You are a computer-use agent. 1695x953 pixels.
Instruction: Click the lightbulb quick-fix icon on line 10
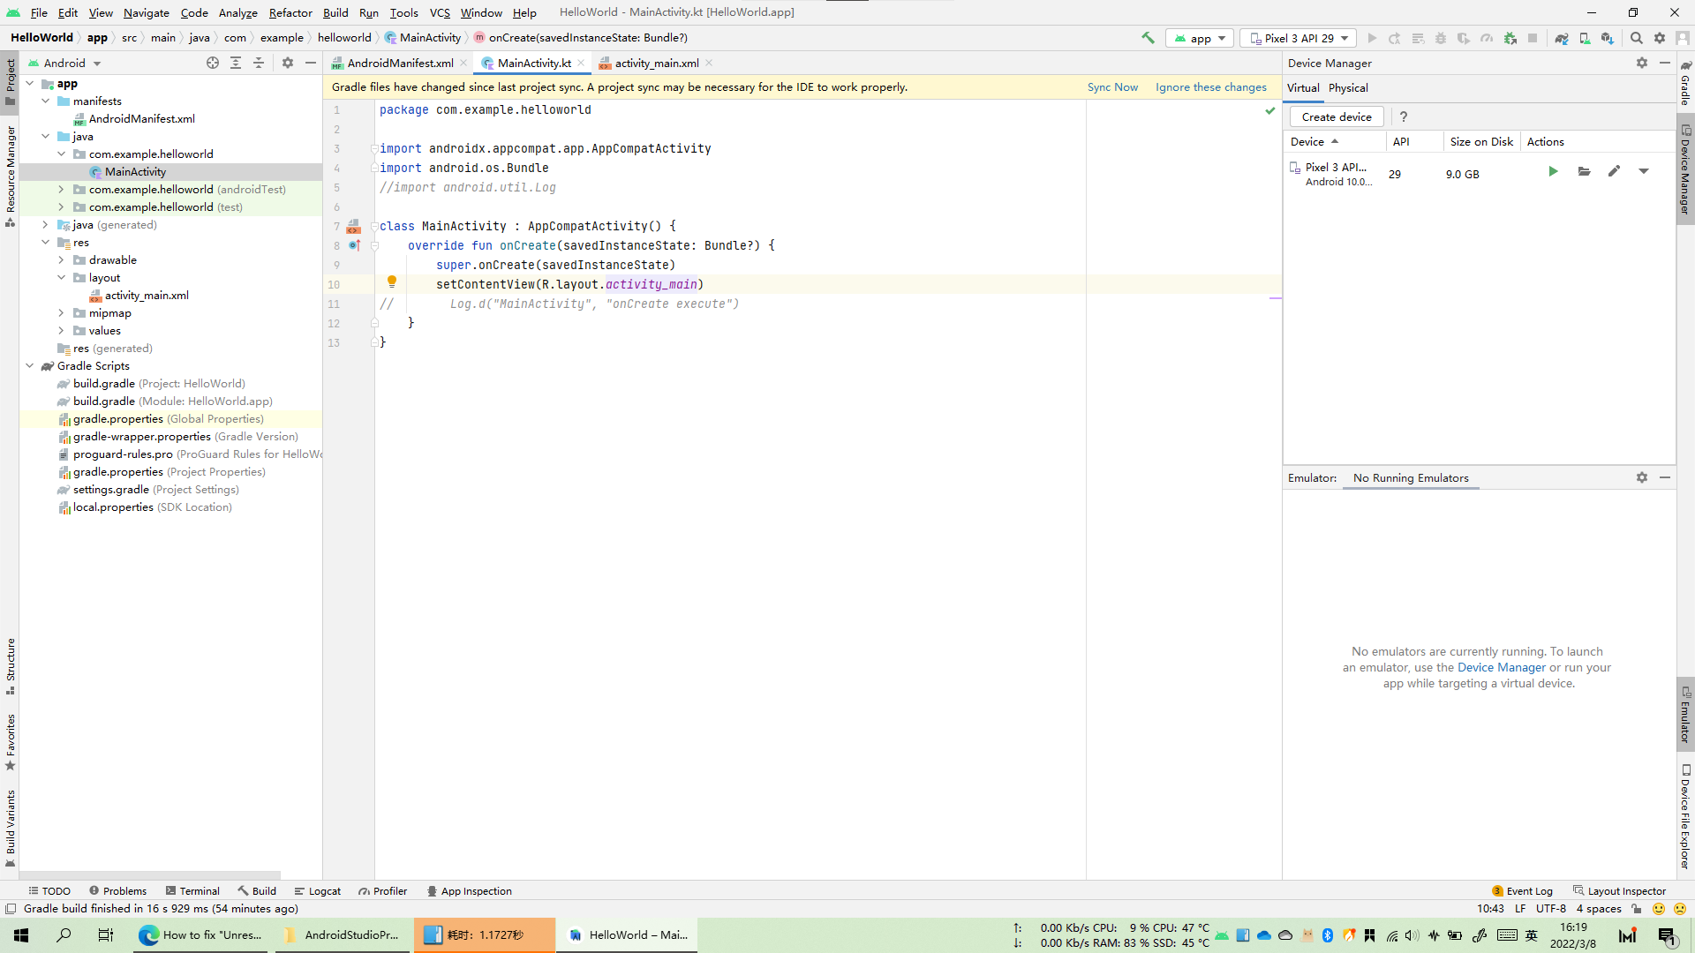(x=392, y=282)
